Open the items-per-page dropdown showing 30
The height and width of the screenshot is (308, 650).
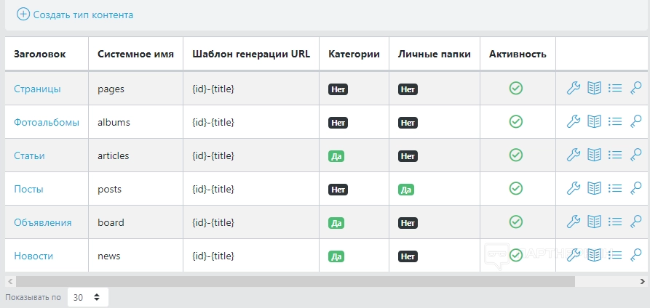click(87, 297)
